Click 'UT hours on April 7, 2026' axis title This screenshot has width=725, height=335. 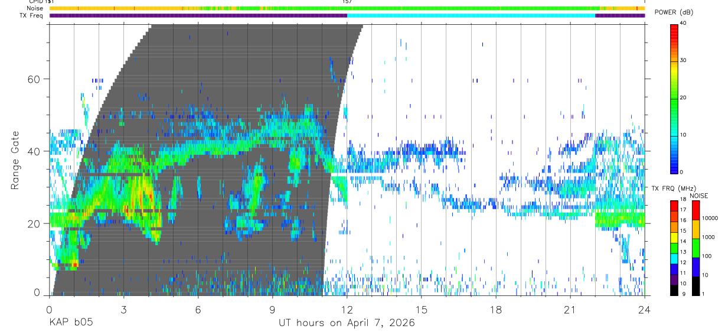click(x=347, y=323)
